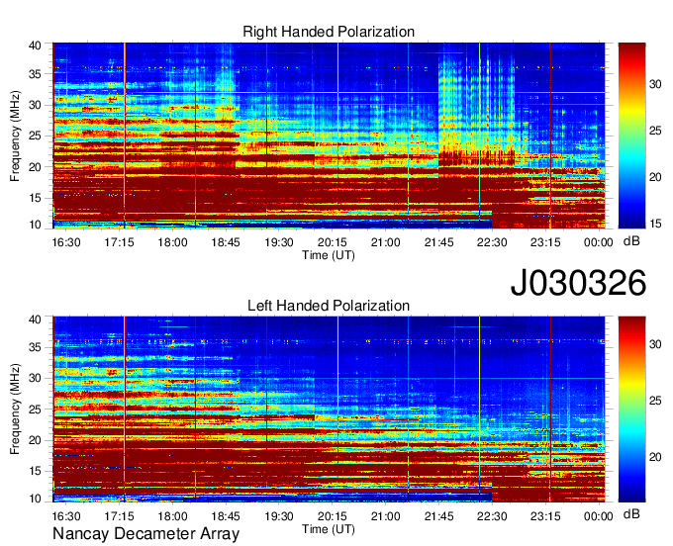
Task: Select 21:00 time tick under left-handed plot
Action: point(385,516)
